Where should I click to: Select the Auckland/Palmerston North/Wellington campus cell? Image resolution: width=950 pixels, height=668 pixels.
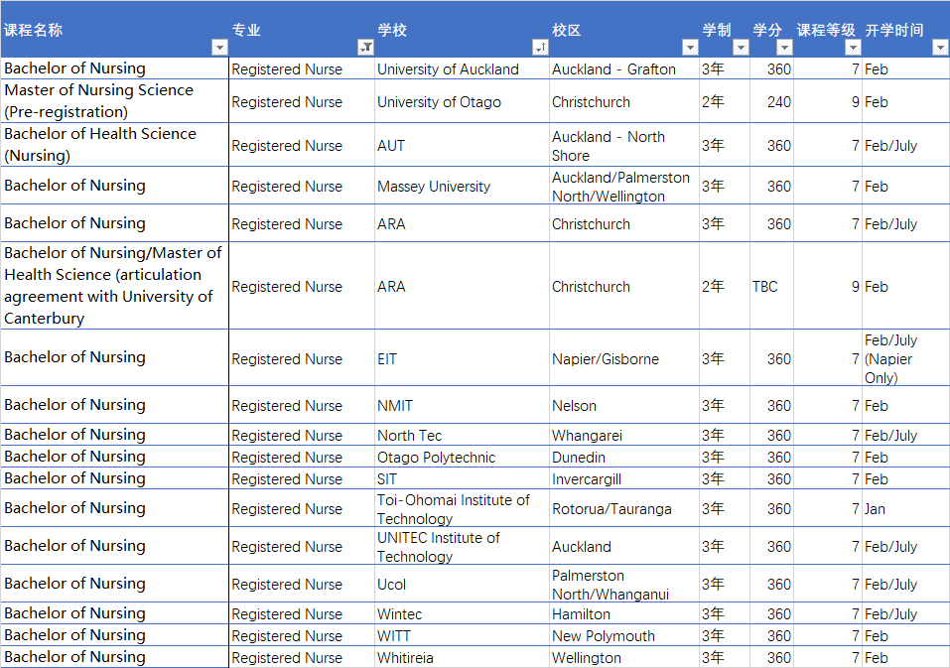(x=624, y=186)
